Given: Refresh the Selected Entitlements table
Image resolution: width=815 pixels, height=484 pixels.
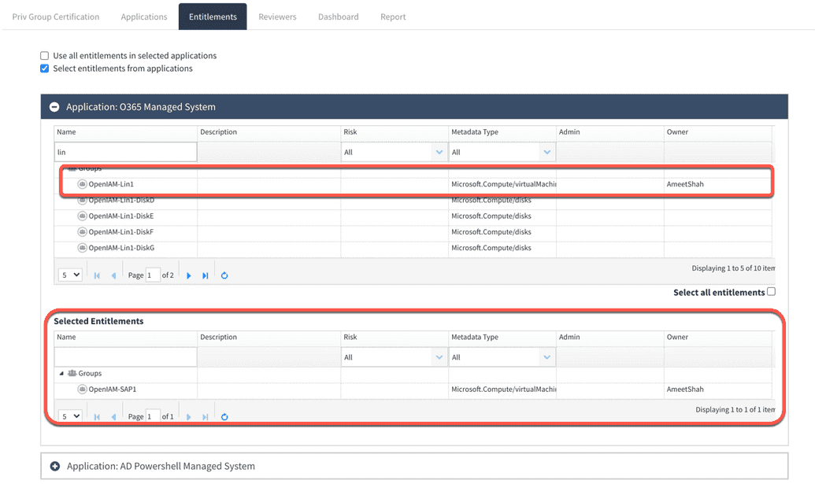Looking at the screenshot, I should [x=224, y=416].
